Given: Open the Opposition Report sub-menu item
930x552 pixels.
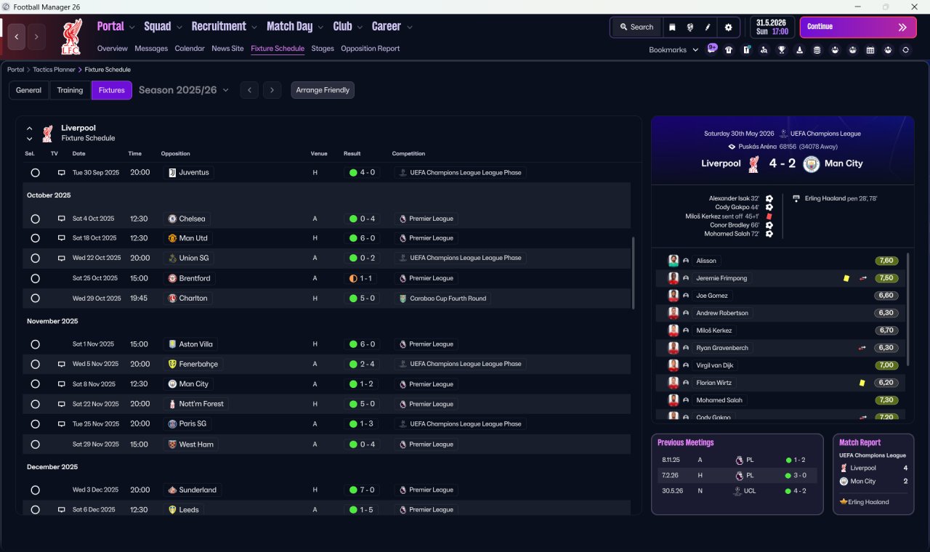Looking at the screenshot, I should [371, 49].
